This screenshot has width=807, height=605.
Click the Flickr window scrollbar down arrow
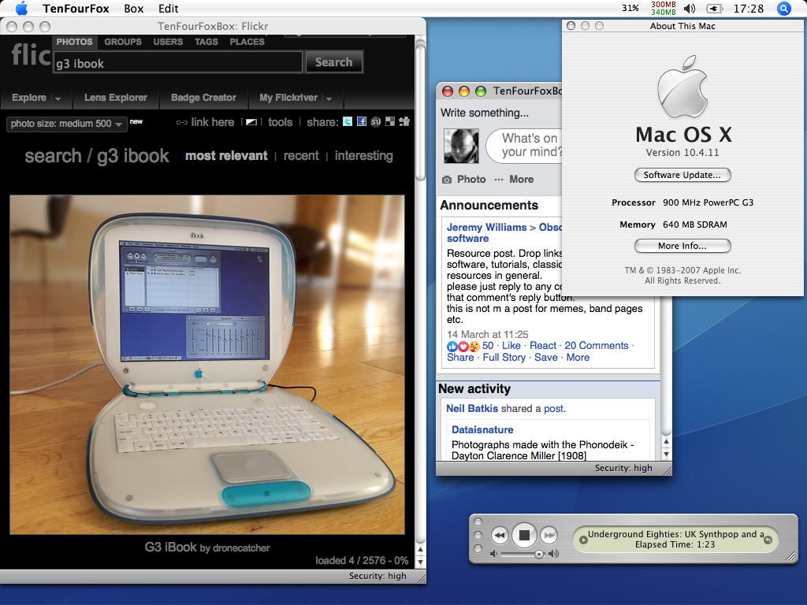(420, 562)
